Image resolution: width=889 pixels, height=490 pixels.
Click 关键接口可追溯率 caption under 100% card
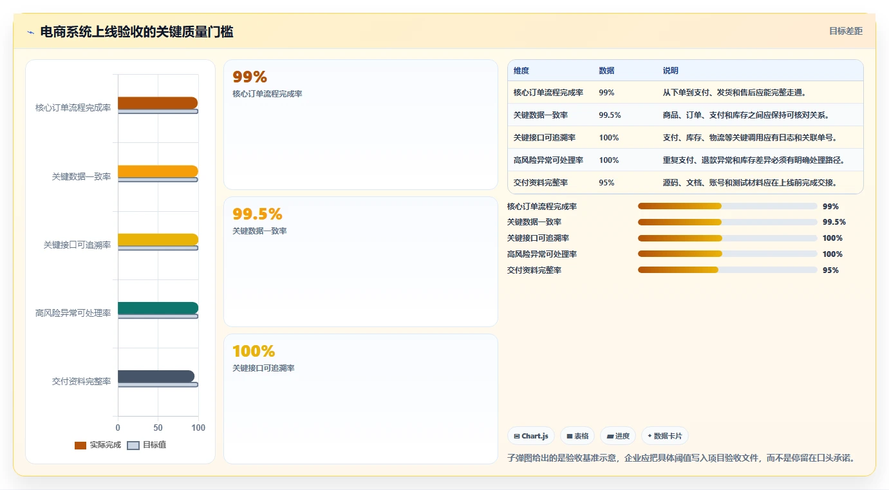tap(263, 368)
